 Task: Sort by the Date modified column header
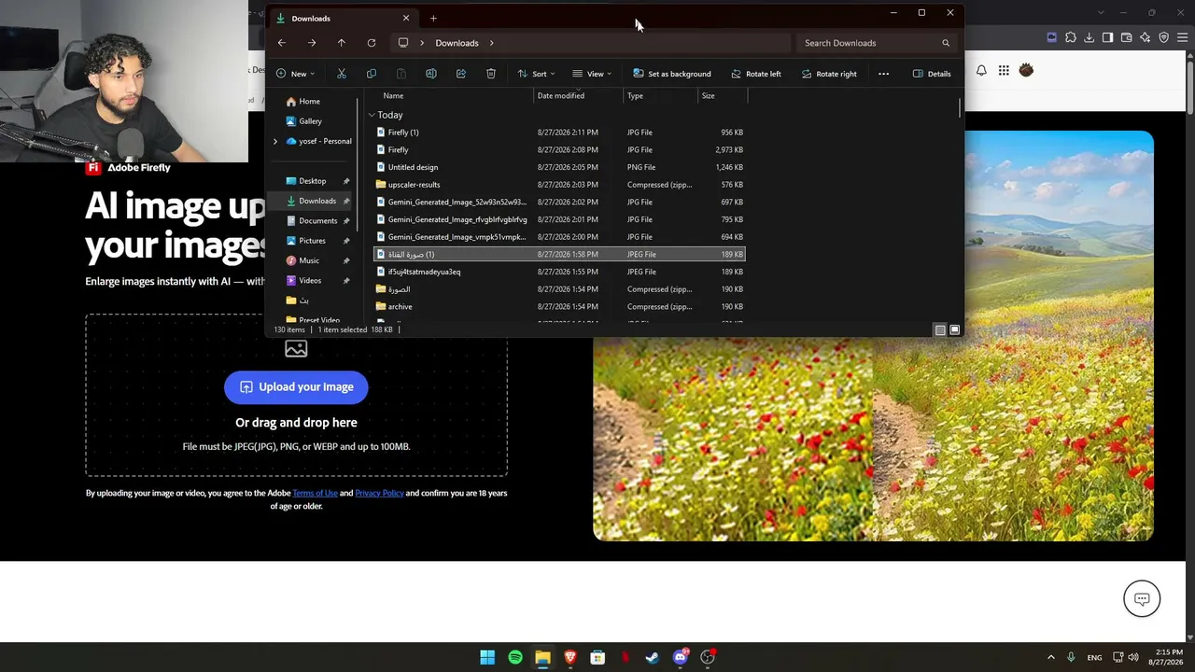point(561,95)
